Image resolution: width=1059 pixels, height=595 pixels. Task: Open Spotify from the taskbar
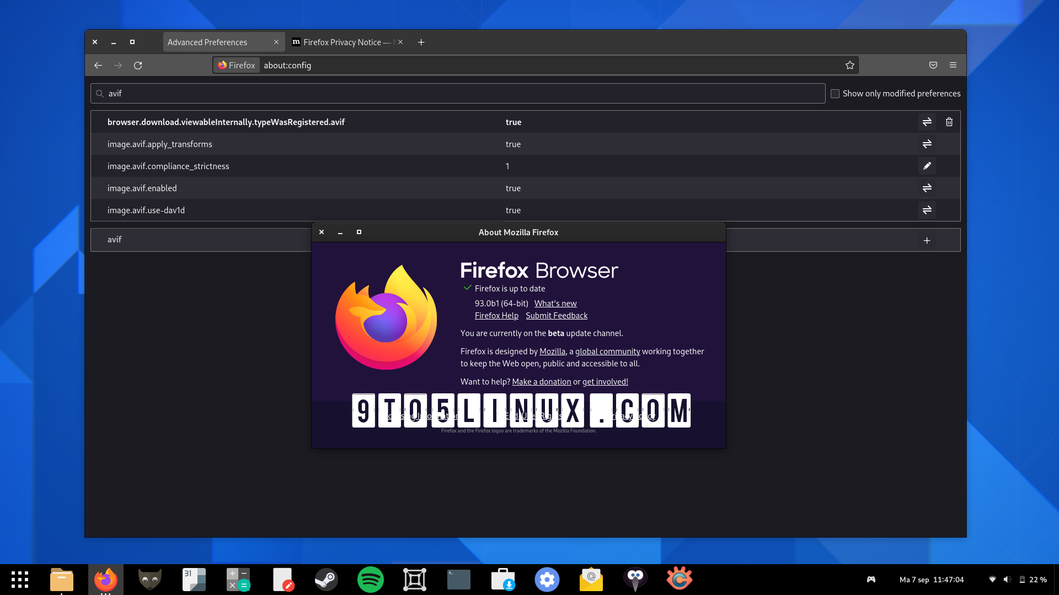371,579
